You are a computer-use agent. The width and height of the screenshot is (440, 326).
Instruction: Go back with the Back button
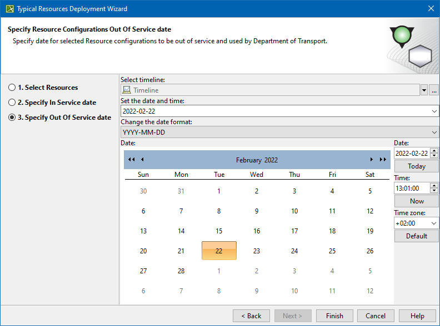pyautogui.click(x=251, y=315)
